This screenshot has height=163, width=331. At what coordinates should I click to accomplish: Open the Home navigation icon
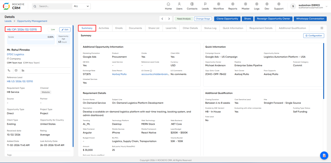click(168, 4)
